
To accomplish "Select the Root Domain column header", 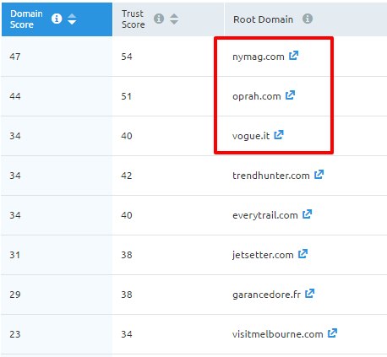I will [x=306, y=19].
